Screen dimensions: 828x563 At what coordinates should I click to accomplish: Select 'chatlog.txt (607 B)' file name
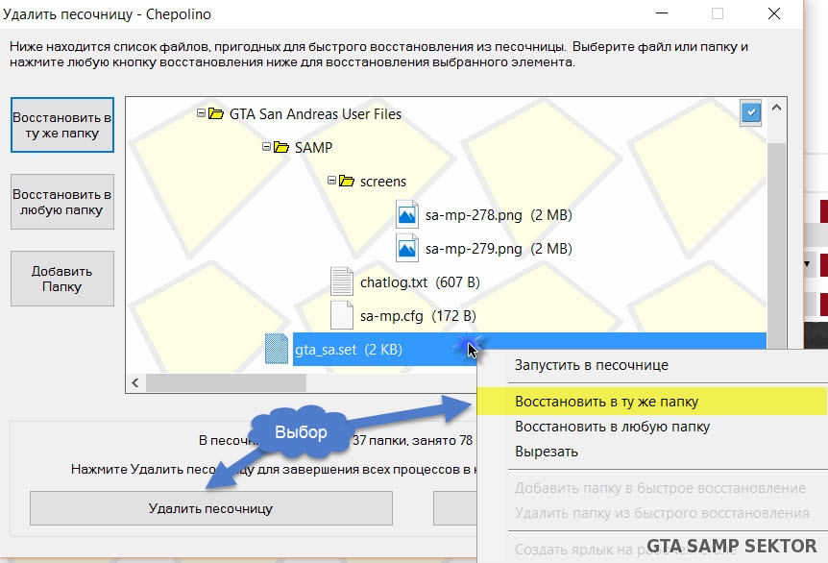(x=420, y=282)
